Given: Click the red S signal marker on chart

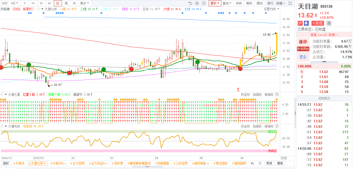Looking at the screenshot, I should click(238, 89).
